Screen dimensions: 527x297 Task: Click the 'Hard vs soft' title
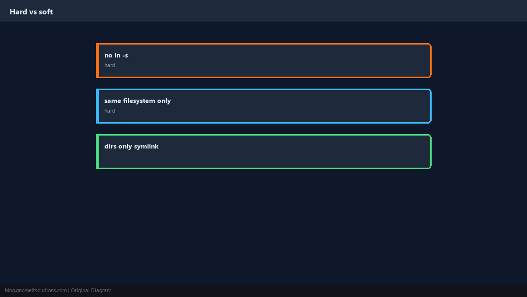[x=31, y=12]
